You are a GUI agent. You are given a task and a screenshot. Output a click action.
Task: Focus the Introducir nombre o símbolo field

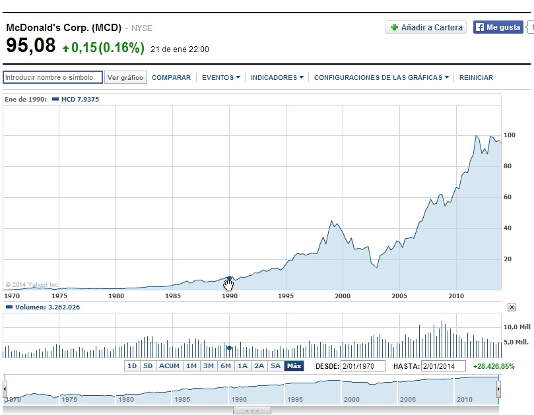[53, 77]
